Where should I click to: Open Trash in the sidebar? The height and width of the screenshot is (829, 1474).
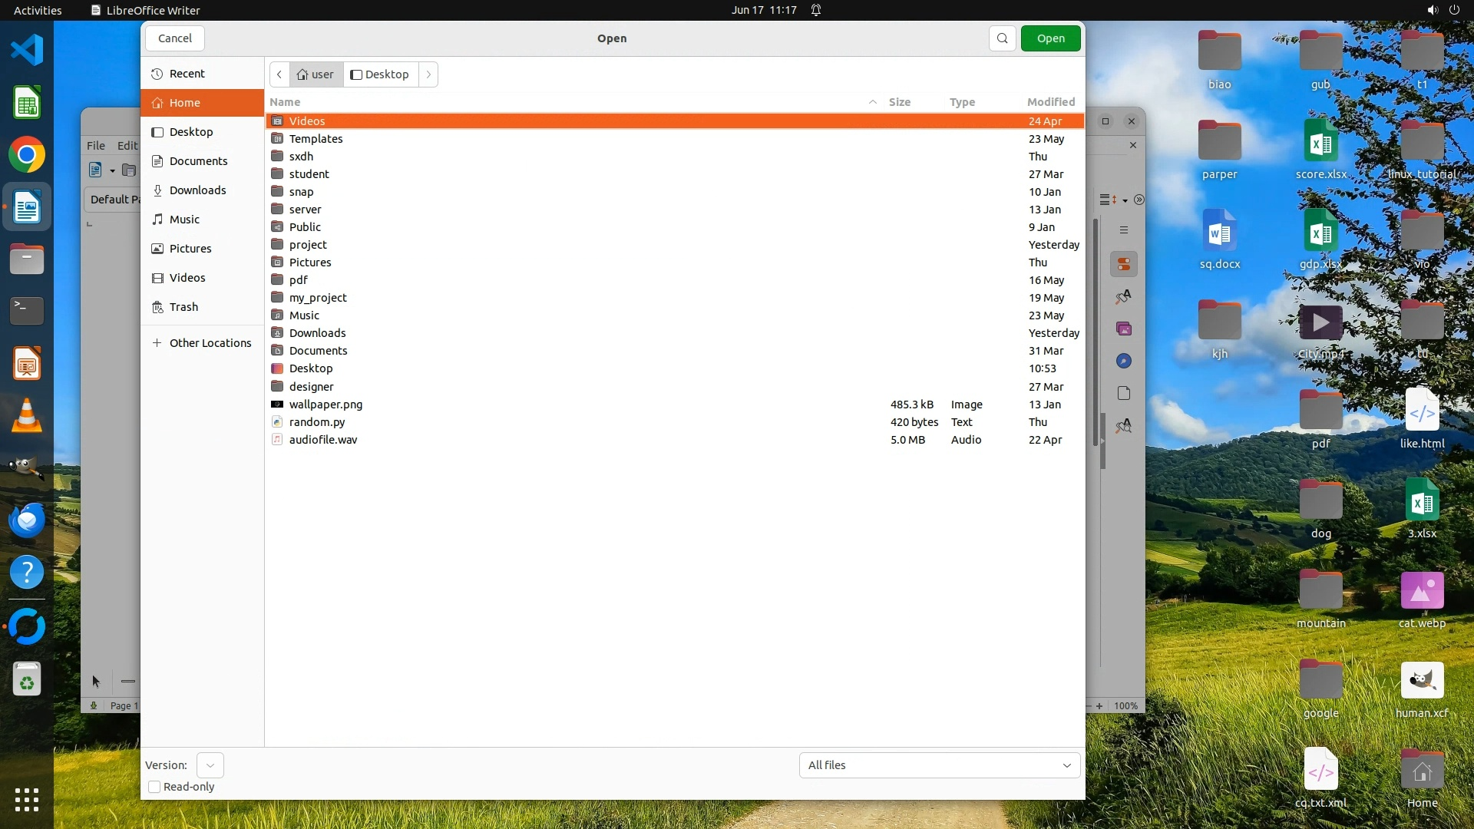[183, 307]
